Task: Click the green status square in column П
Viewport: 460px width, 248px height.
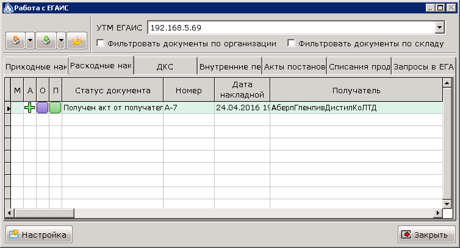Action: [x=55, y=108]
